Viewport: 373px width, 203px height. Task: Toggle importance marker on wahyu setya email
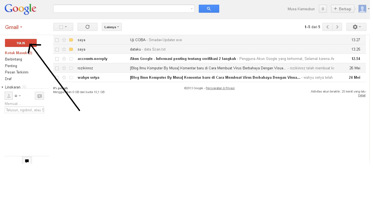(x=71, y=77)
